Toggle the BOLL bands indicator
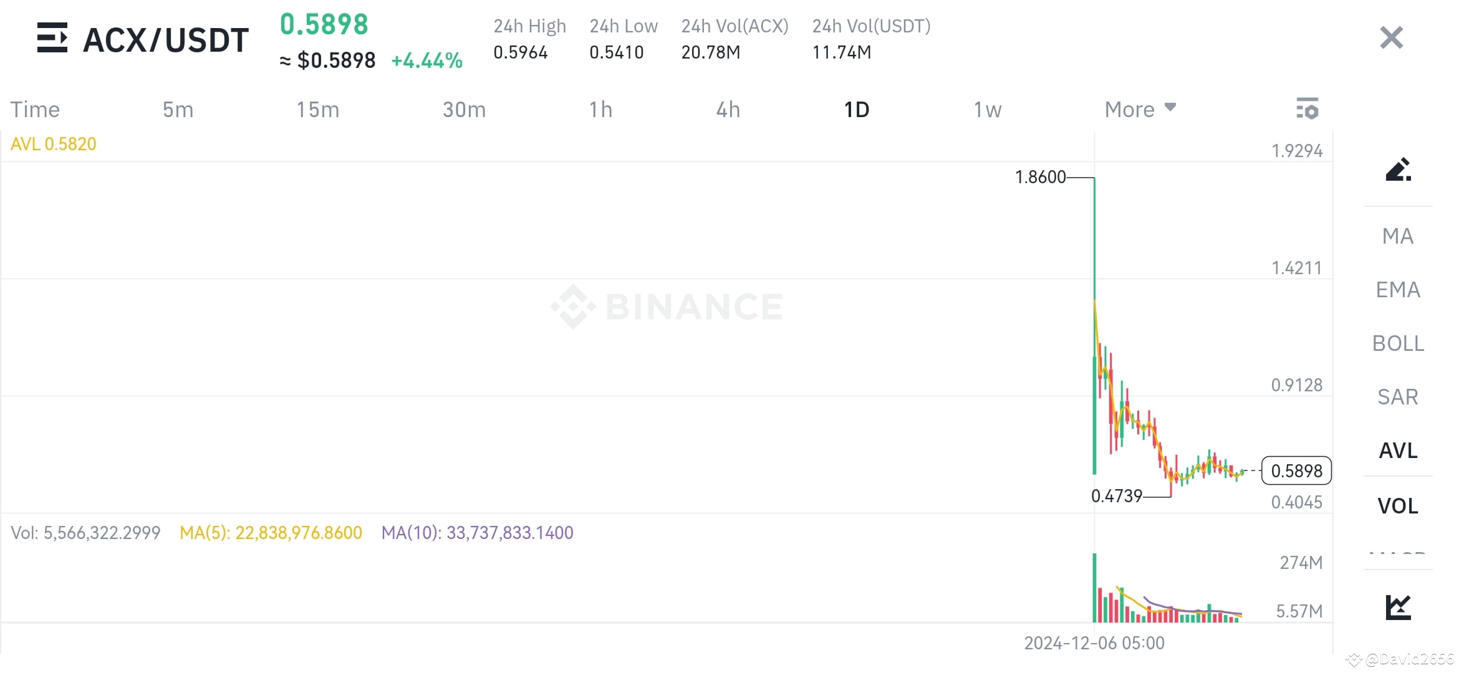This screenshot has height=673, width=1459. 1399,343
